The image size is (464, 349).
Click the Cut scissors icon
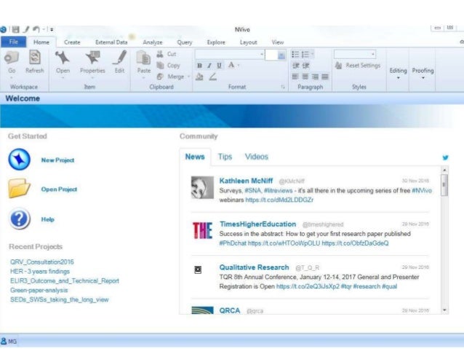click(x=160, y=54)
